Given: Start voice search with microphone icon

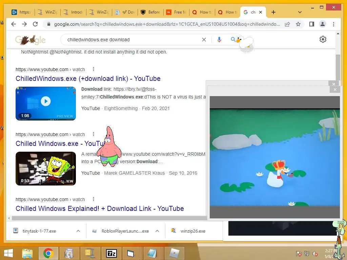Looking at the screenshot, I should coord(219,40).
